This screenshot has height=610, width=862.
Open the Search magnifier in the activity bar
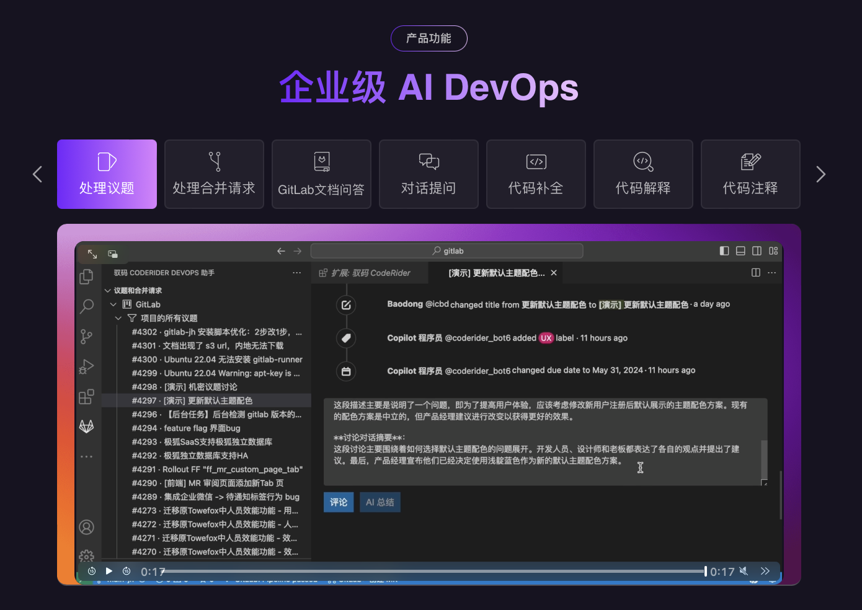pyautogui.click(x=87, y=306)
